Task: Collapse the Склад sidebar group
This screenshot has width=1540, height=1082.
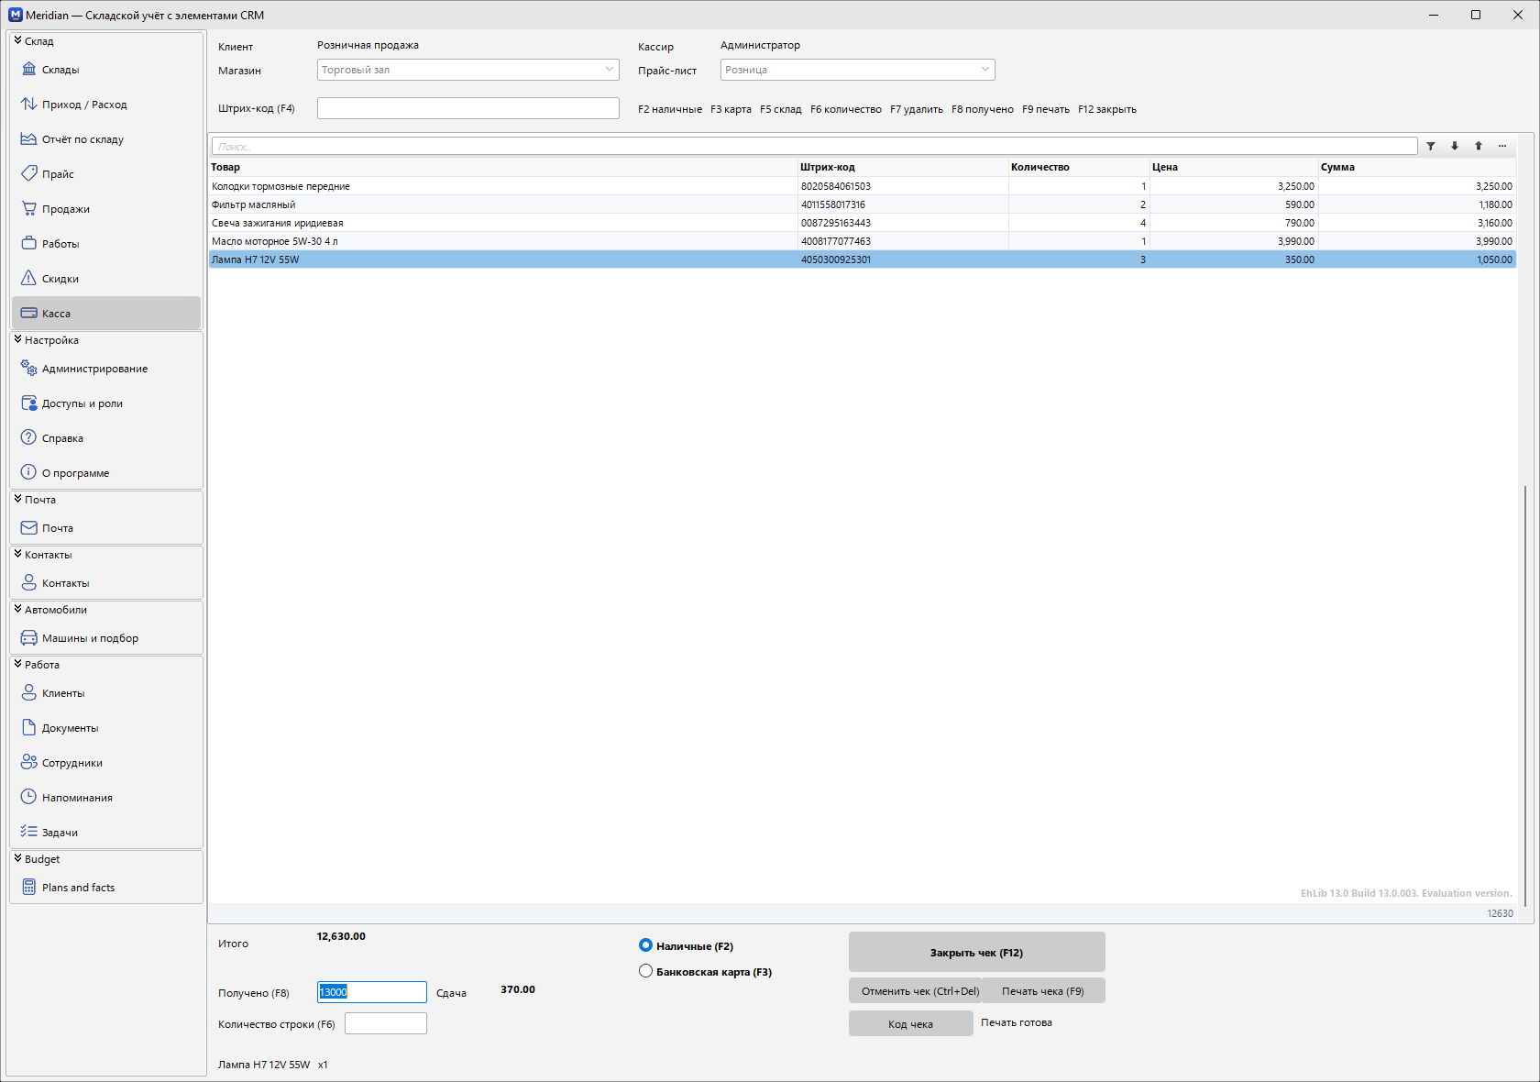Action: click(17, 40)
